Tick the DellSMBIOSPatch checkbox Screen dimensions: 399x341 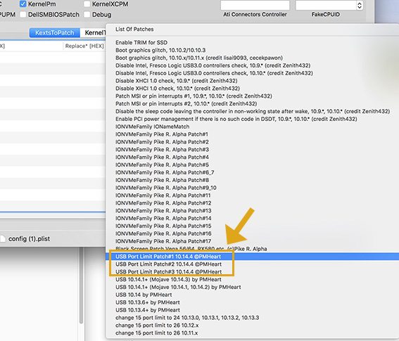coord(23,15)
